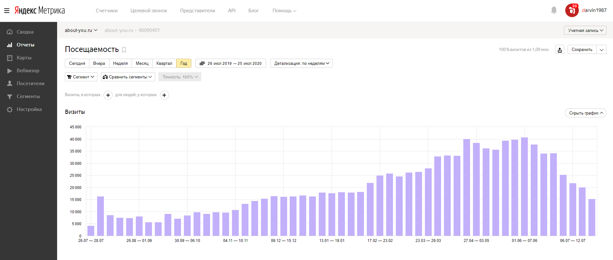This screenshot has width=613, height=260.
Task: Open Вебвизор in the sidebar
Action: (28, 71)
